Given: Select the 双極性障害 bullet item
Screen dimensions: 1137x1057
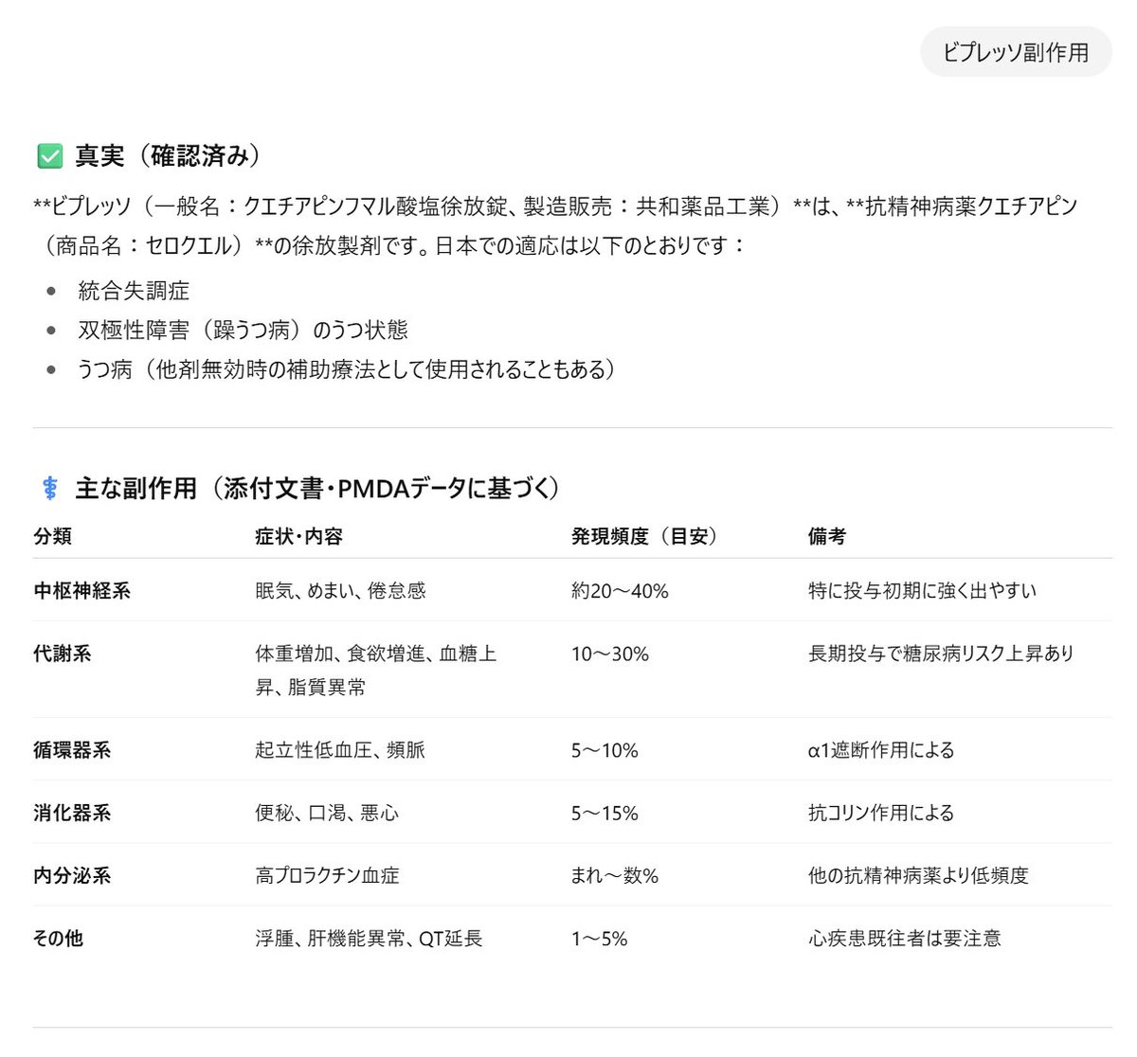Looking at the screenshot, I should pos(243,330).
